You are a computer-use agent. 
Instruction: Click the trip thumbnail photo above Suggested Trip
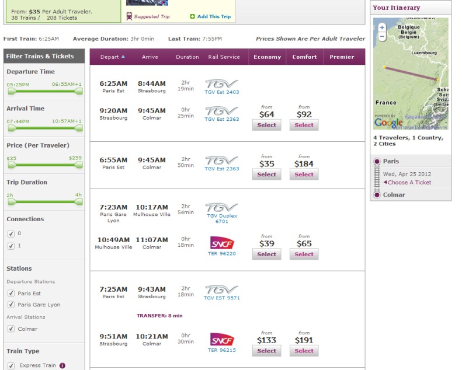point(147,3)
